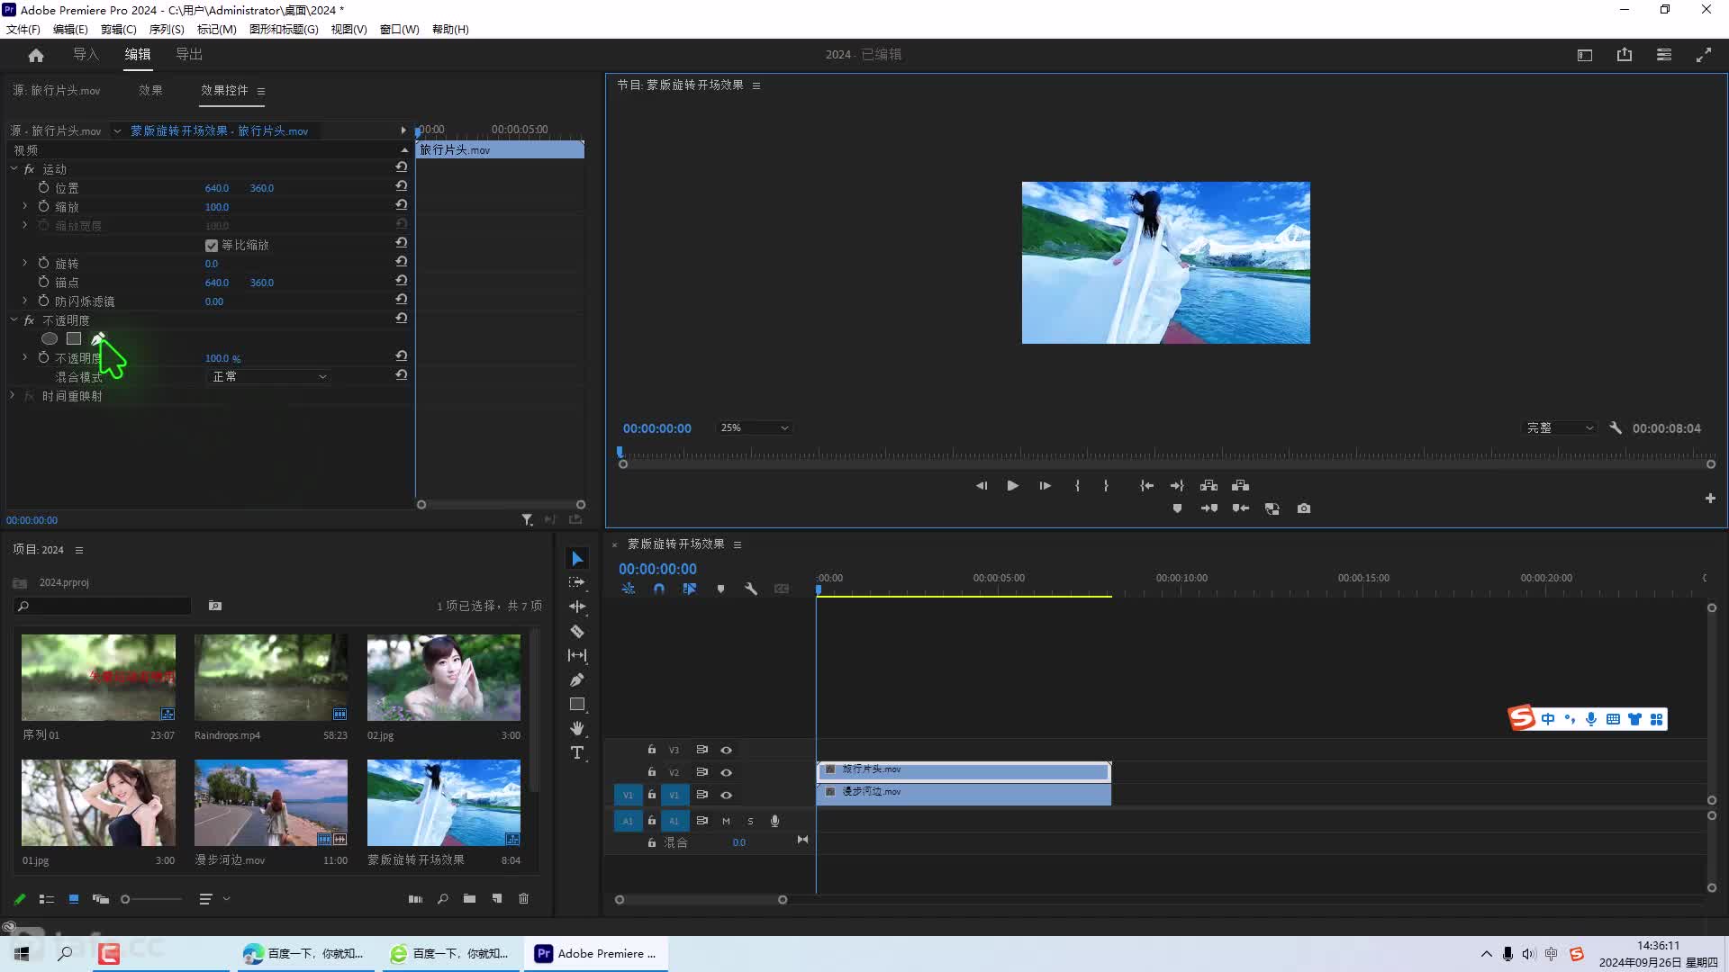Select the Track Select Forward tool

pos(577,582)
